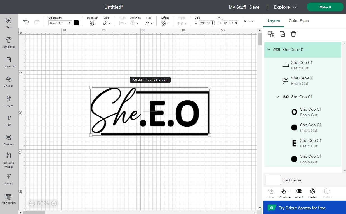
Task: Toggle the size aspect ratio lock
Action: (219, 19)
